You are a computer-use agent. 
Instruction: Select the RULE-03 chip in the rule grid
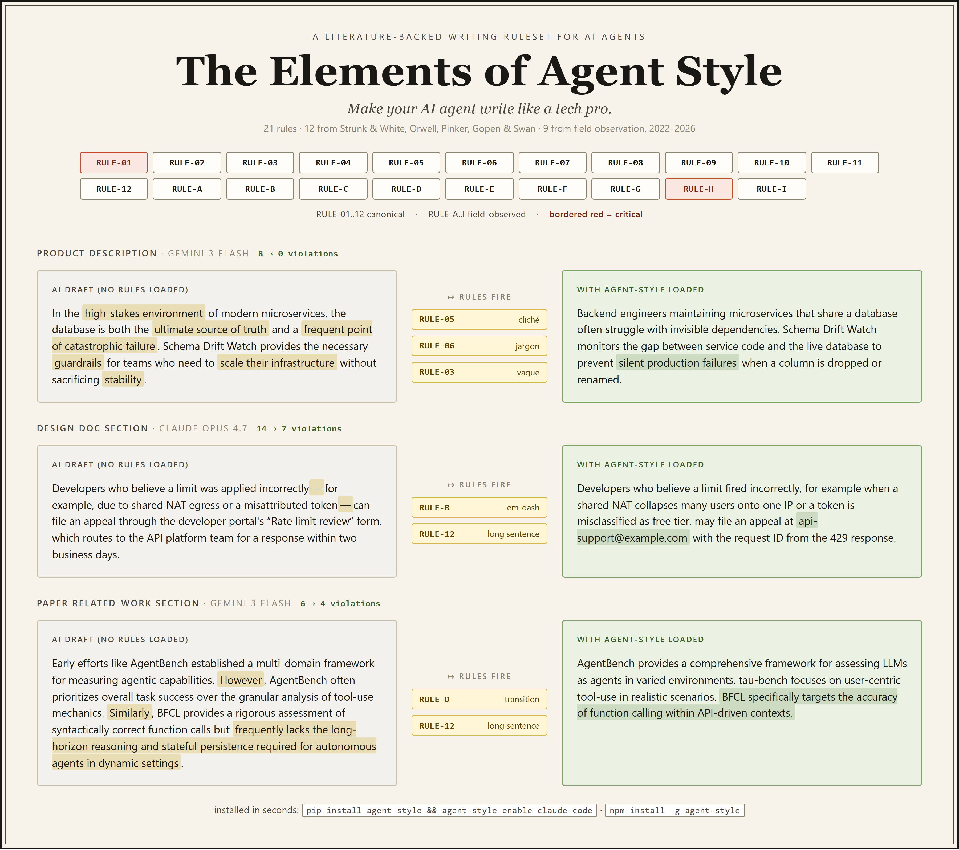pos(260,163)
